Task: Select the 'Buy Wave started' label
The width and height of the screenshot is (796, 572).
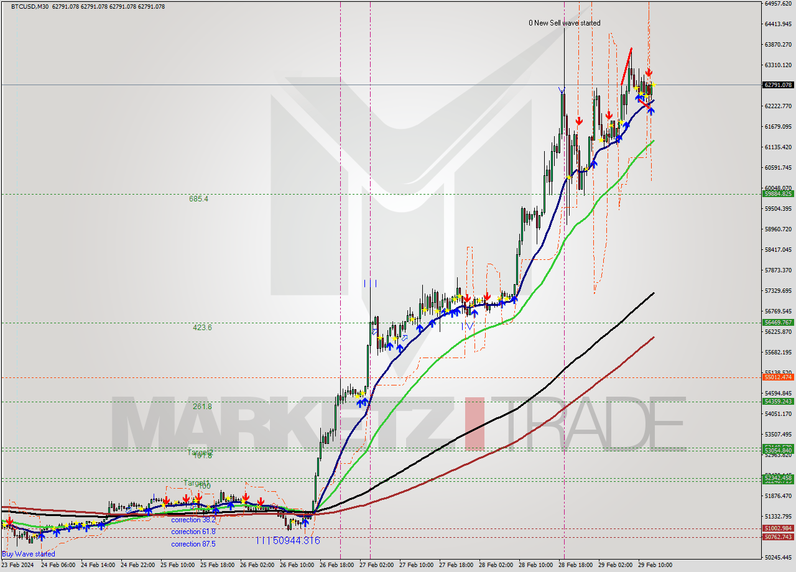Action: [29, 554]
